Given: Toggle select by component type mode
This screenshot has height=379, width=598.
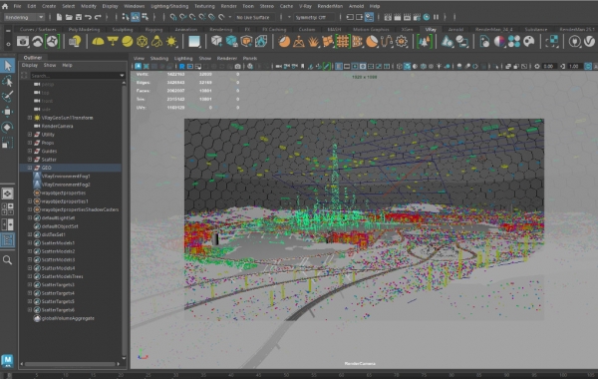Looking at the screenshot, I should (x=145, y=17).
